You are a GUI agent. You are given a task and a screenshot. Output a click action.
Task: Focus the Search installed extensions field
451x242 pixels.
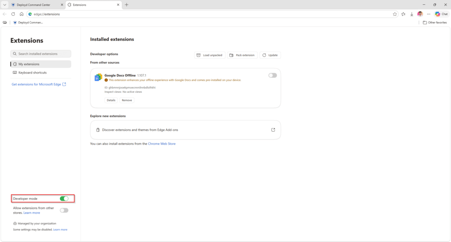[x=41, y=54]
